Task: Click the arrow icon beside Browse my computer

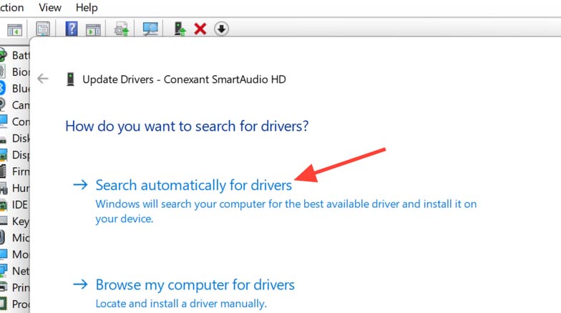Action: tap(80, 284)
